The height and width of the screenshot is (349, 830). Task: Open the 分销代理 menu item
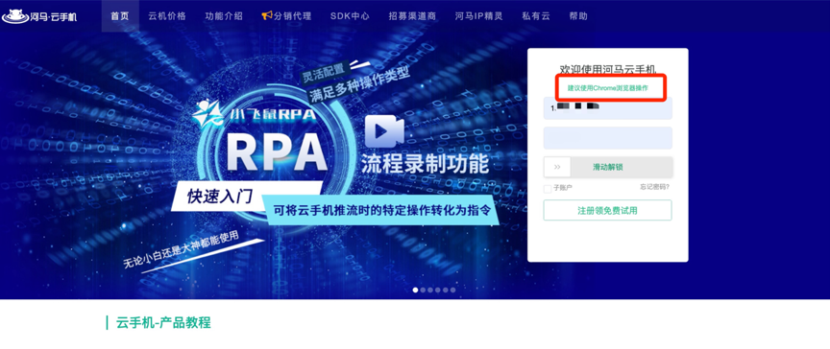(x=292, y=16)
